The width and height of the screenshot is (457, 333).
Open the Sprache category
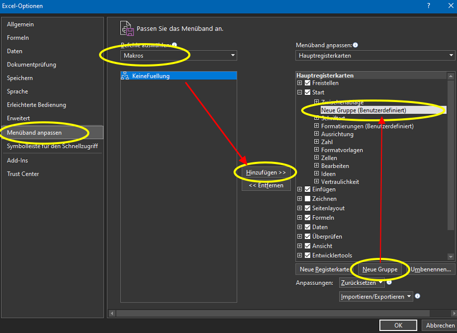click(x=52, y=91)
